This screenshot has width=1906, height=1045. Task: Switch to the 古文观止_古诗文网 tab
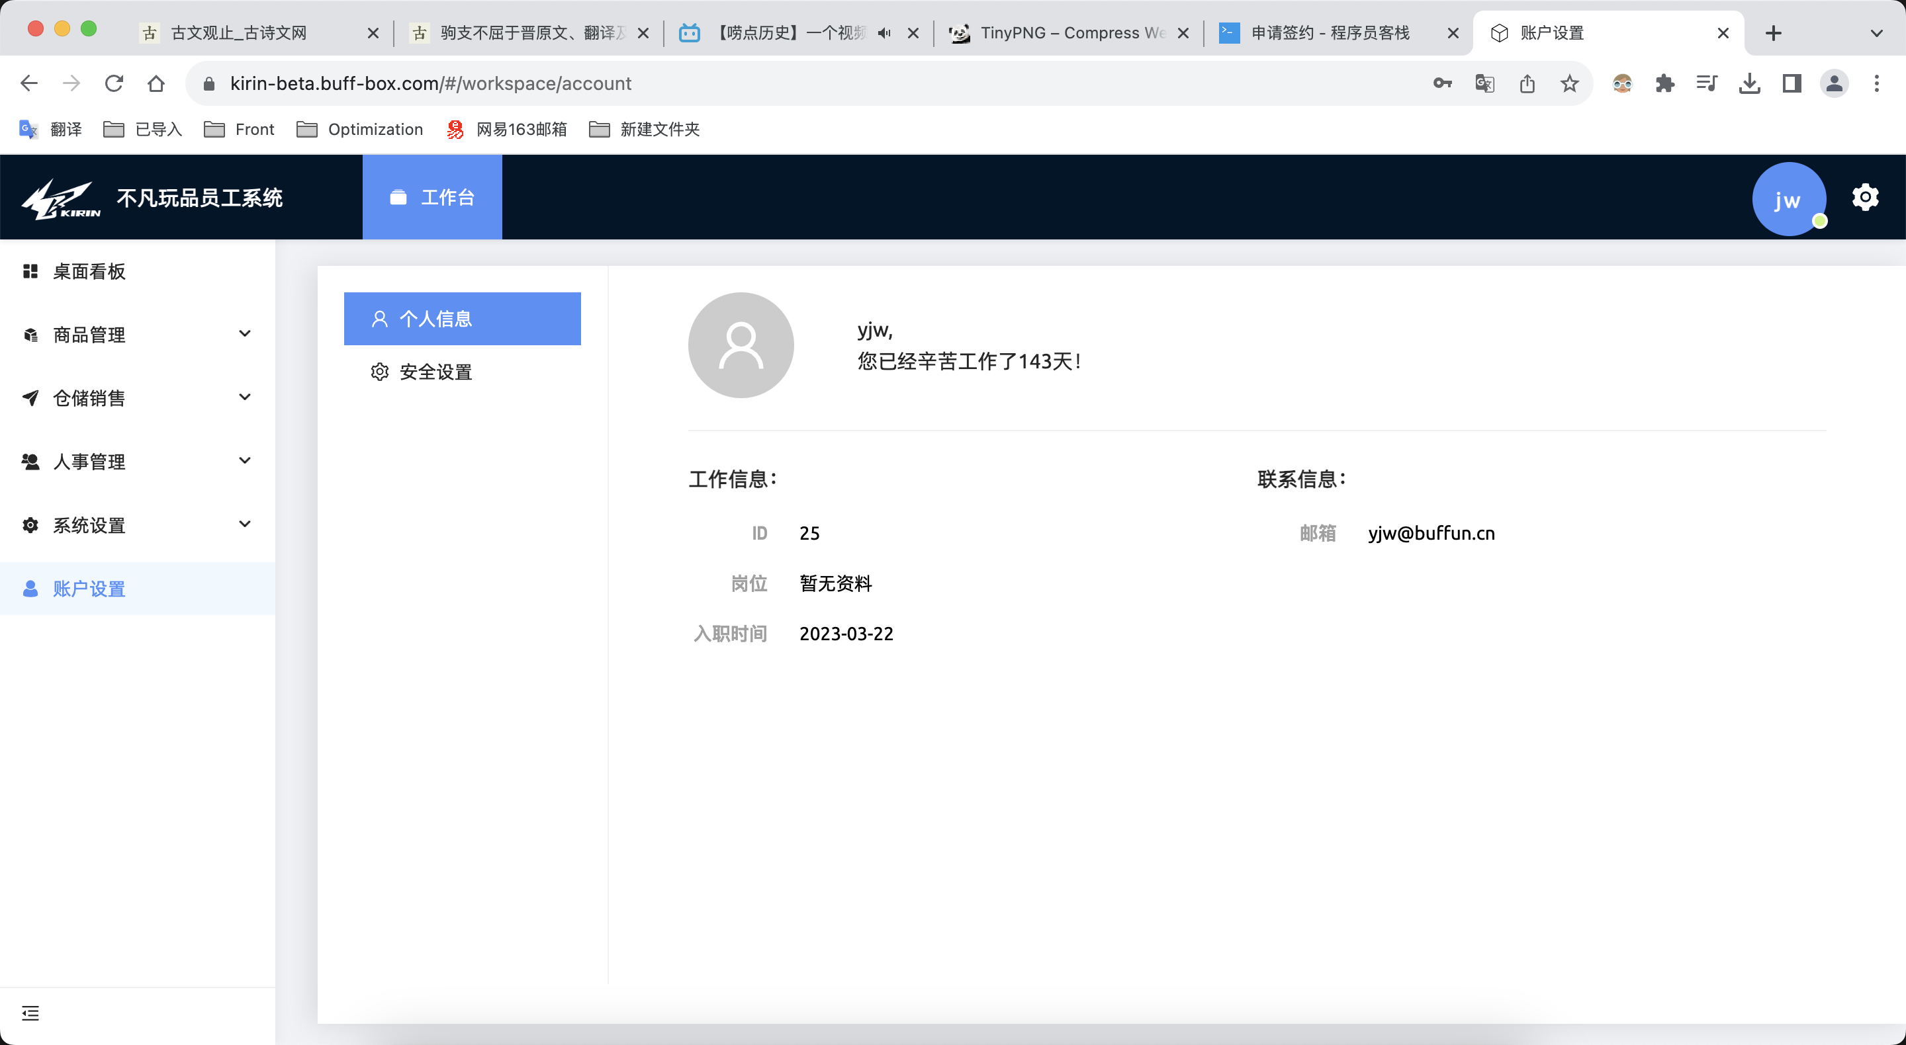(x=259, y=33)
